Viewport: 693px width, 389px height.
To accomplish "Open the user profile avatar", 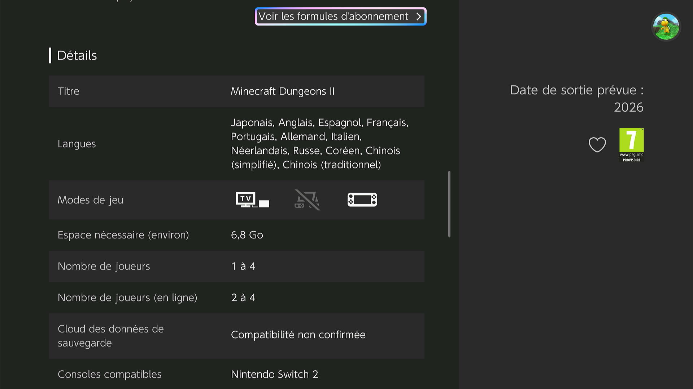I will [666, 27].
